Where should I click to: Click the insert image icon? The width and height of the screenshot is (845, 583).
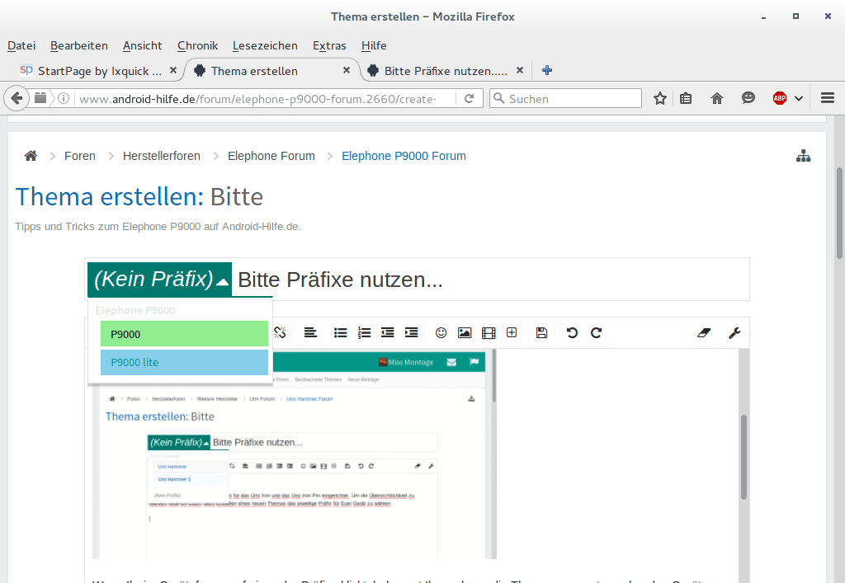point(465,332)
